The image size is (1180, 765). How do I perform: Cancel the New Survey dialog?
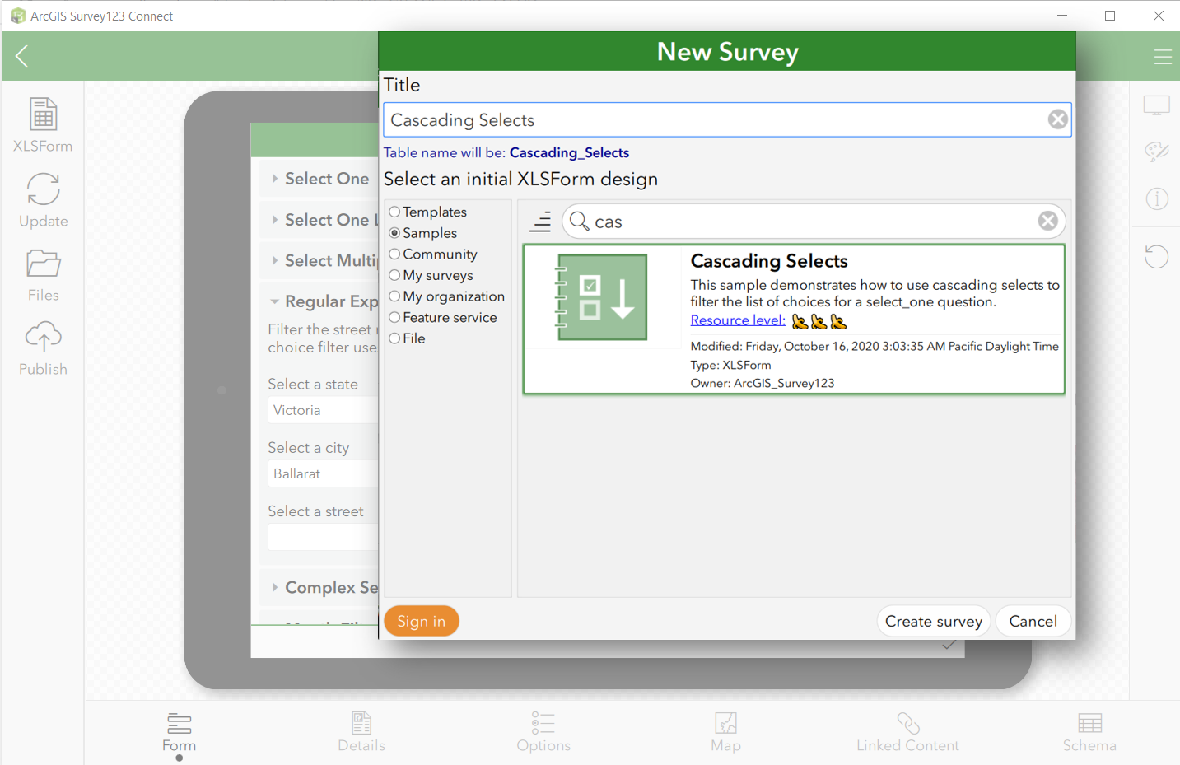click(x=1033, y=621)
